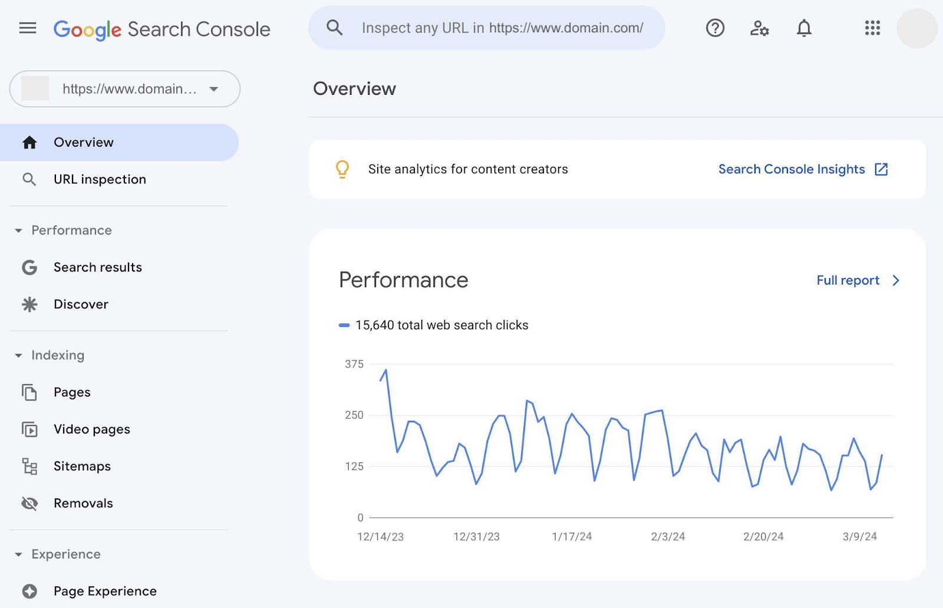Select URL inspection in the sidebar

[x=100, y=179]
